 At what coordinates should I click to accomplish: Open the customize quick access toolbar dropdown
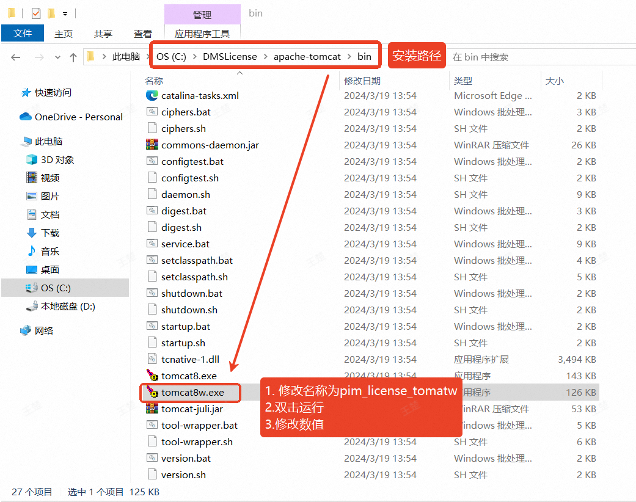[x=65, y=14]
